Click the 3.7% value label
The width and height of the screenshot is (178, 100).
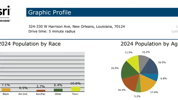(41, 86)
